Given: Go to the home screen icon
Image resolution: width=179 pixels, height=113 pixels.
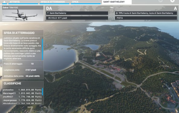Looking at the screenshot, I should click(x=4, y=2).
